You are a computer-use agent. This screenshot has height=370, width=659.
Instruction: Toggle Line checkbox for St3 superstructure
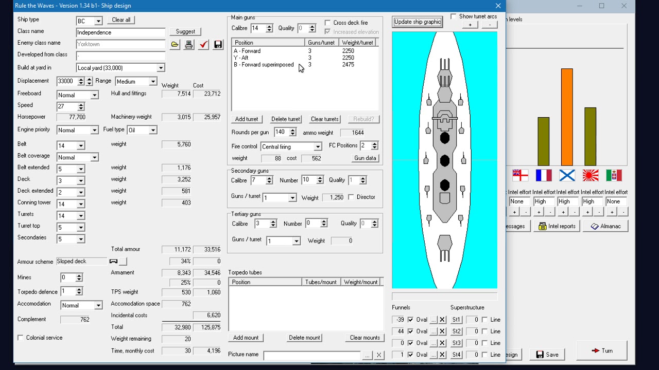484,343
